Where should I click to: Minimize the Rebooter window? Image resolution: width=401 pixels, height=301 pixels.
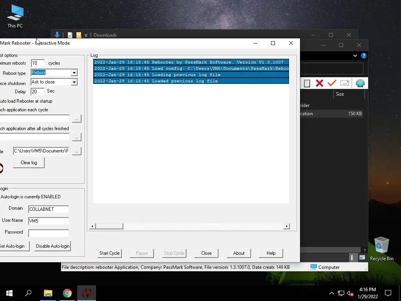[x=255, y=43]
